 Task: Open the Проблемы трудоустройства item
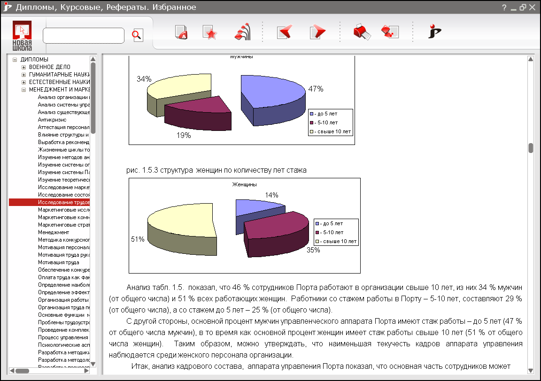pyautogui.click(x=63, y=322)
